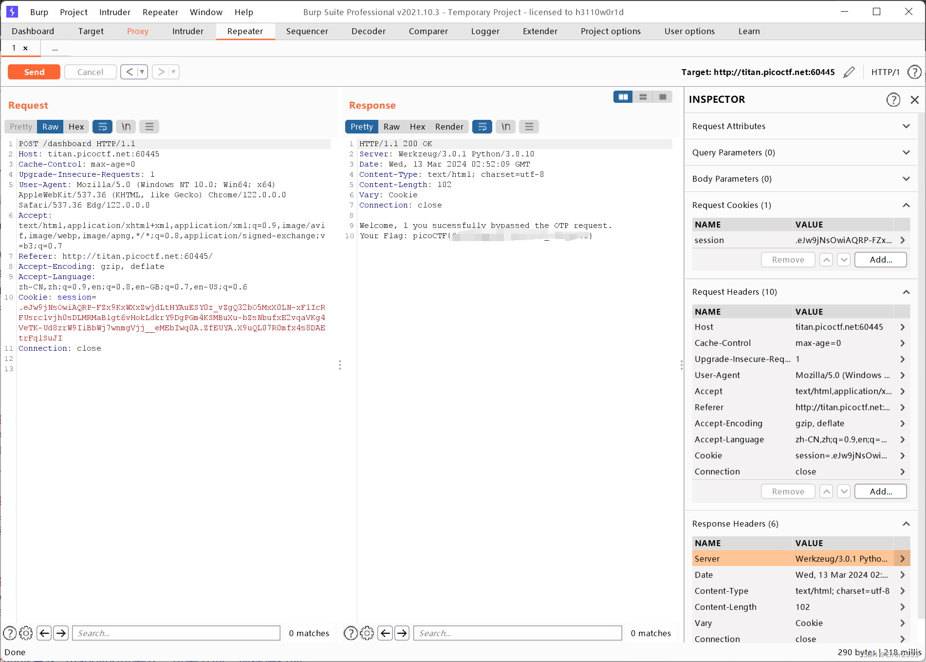Screen dimensions: 926x662
Task: Click the previous request history arrow (<)
Action: pos(130,72)
